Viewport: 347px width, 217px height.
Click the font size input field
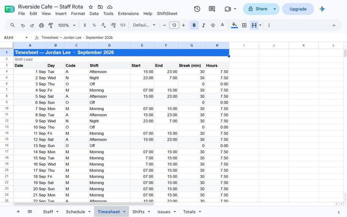click(x=174, y=25)
